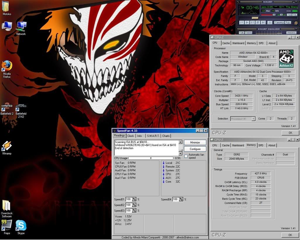This screenshot has width=300, height=240.
Task: Click the Speed01 percentage input field
Action: pos(129,200)
